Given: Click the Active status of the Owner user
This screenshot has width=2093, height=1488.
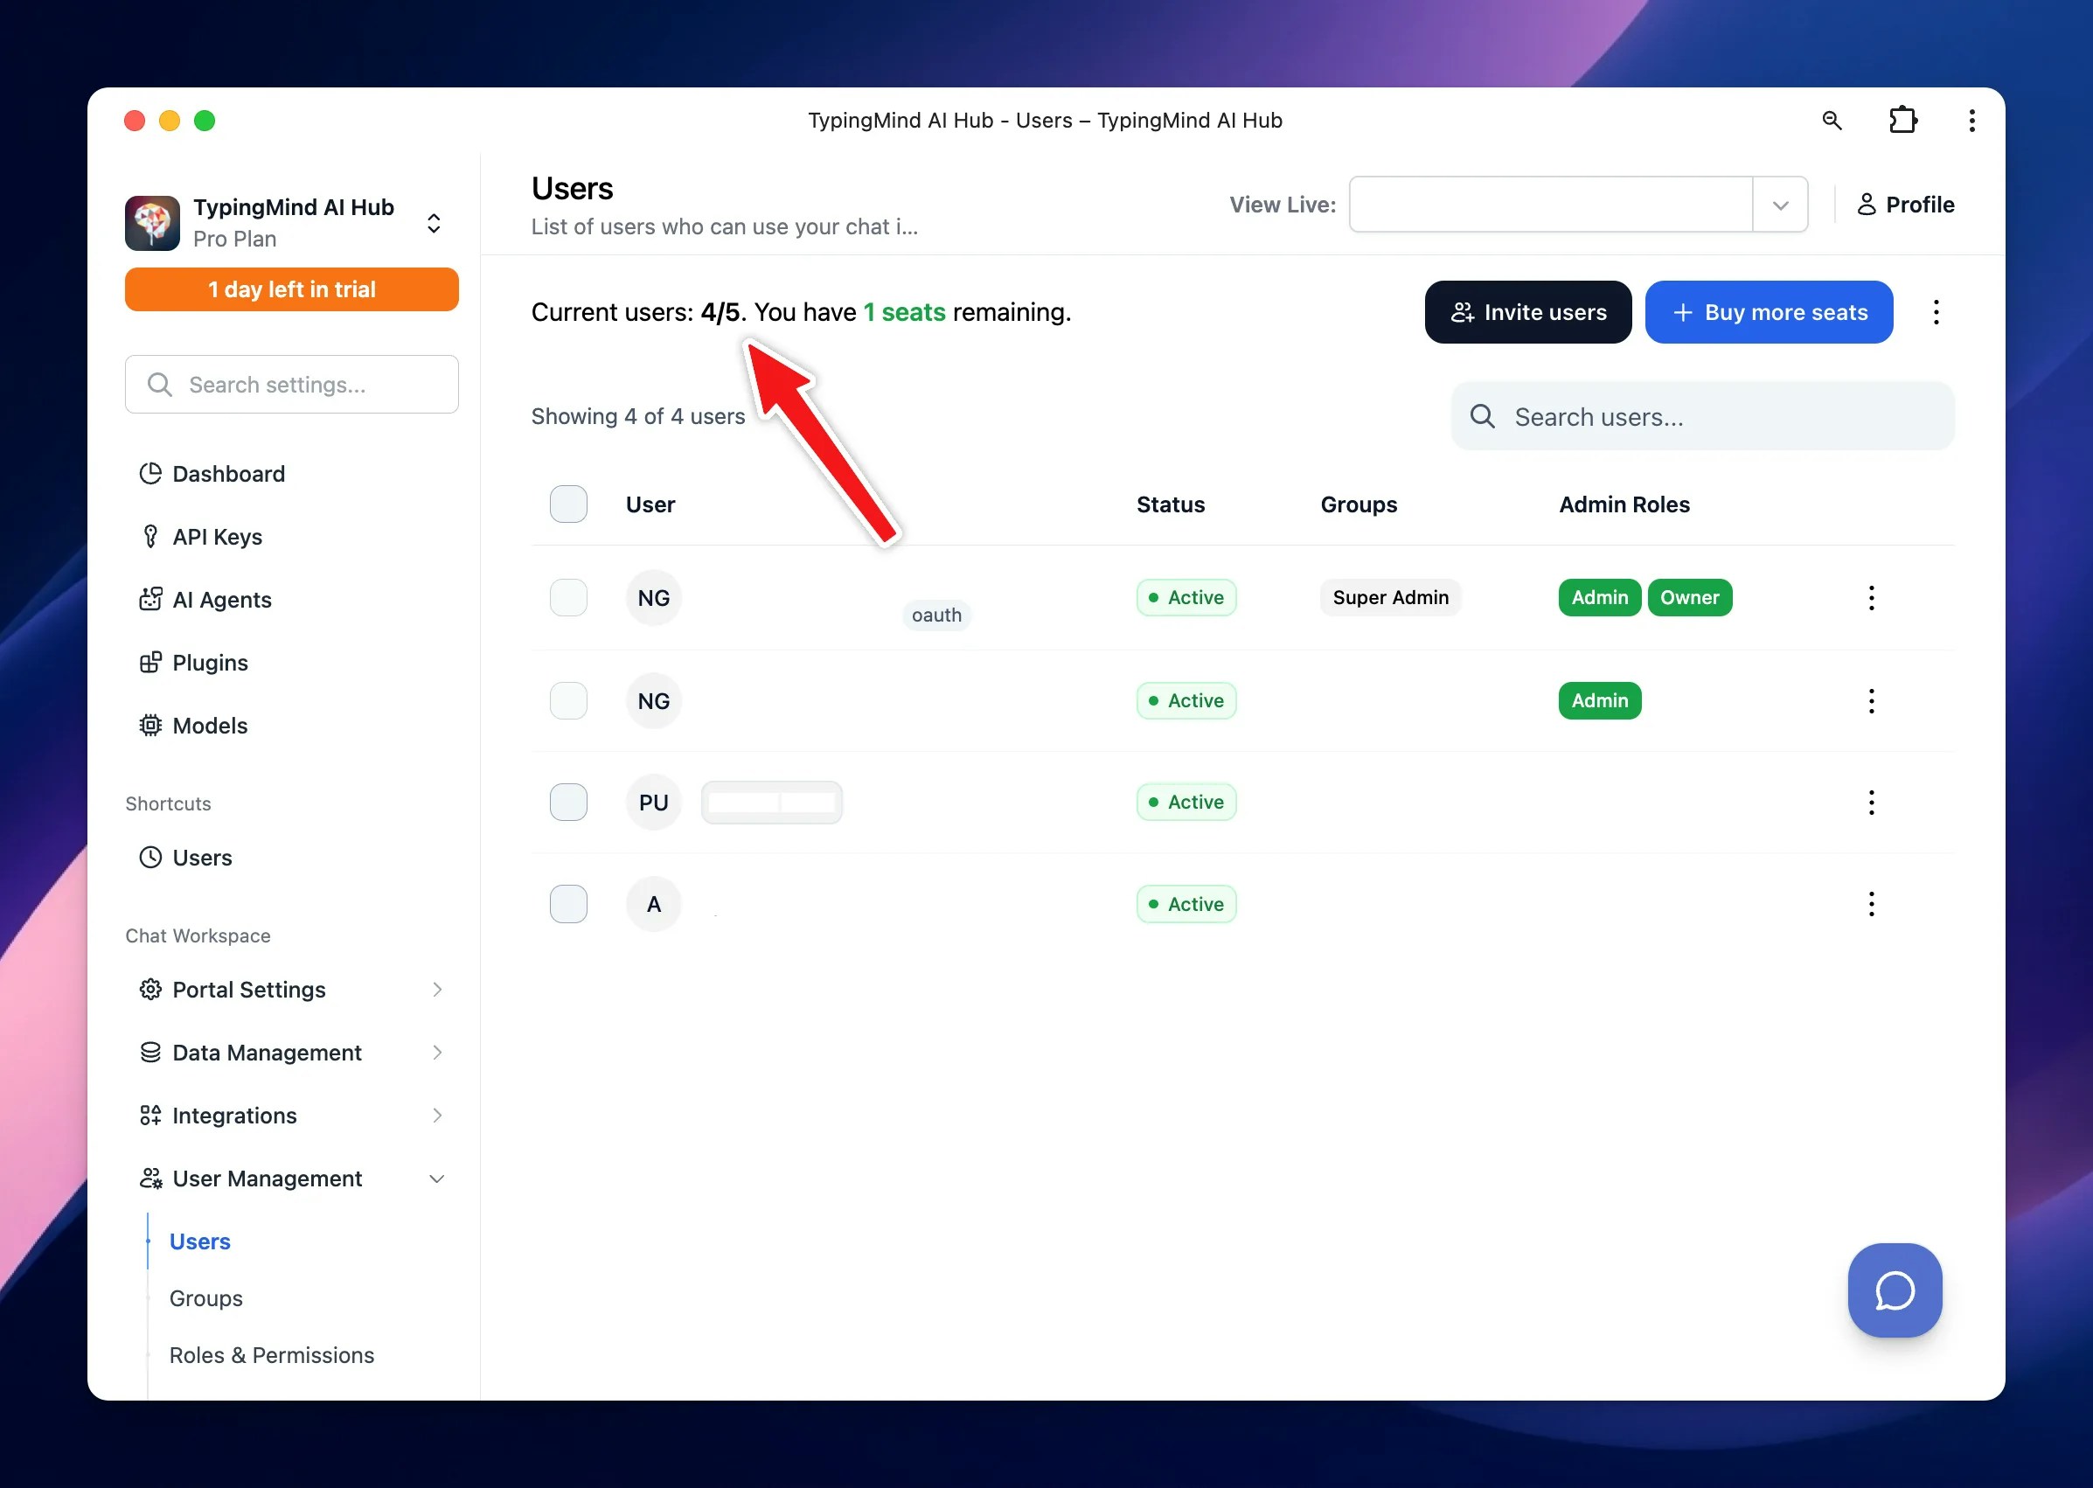Looking at the screenshot, I should pyautogui.click(x=1186, y=597).
